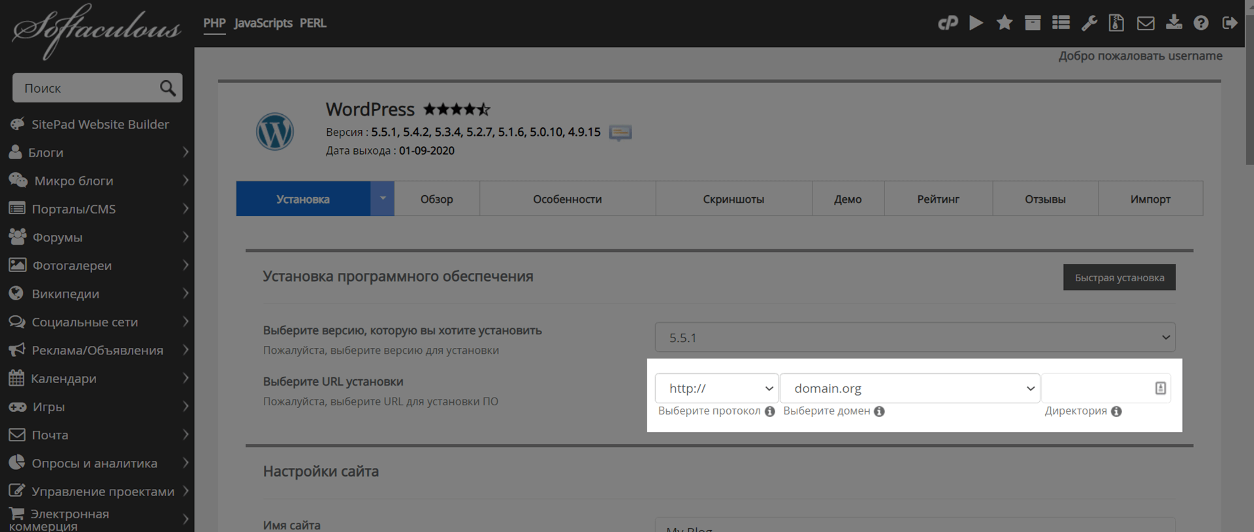1254x532 pixels.
Task: Expand the Социальные сети category chevron
Action: 185,322
